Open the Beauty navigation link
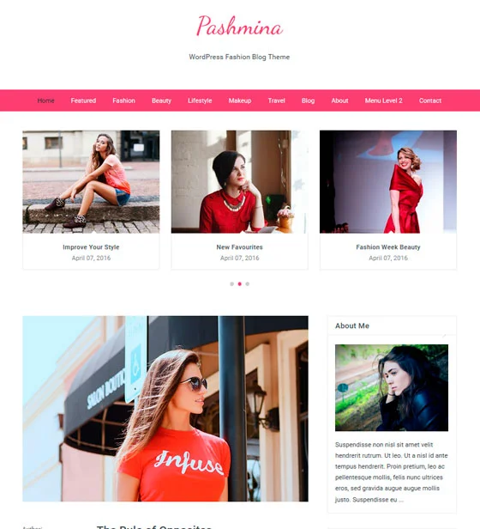This screenshot has height=529, width=480. [x=161, y=100]
